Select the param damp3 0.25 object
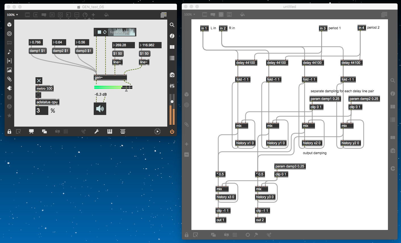 pyautogui.click(x=290, y=166)
